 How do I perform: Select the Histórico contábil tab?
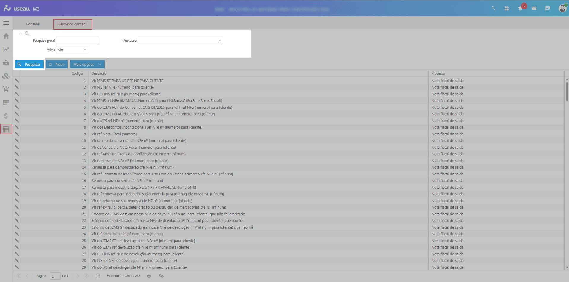(x=73, y=24)
